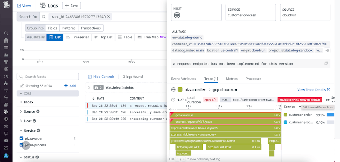
Task: Open Integrations puzzle-piece icon in sidebar
Action: coord(6,83)
